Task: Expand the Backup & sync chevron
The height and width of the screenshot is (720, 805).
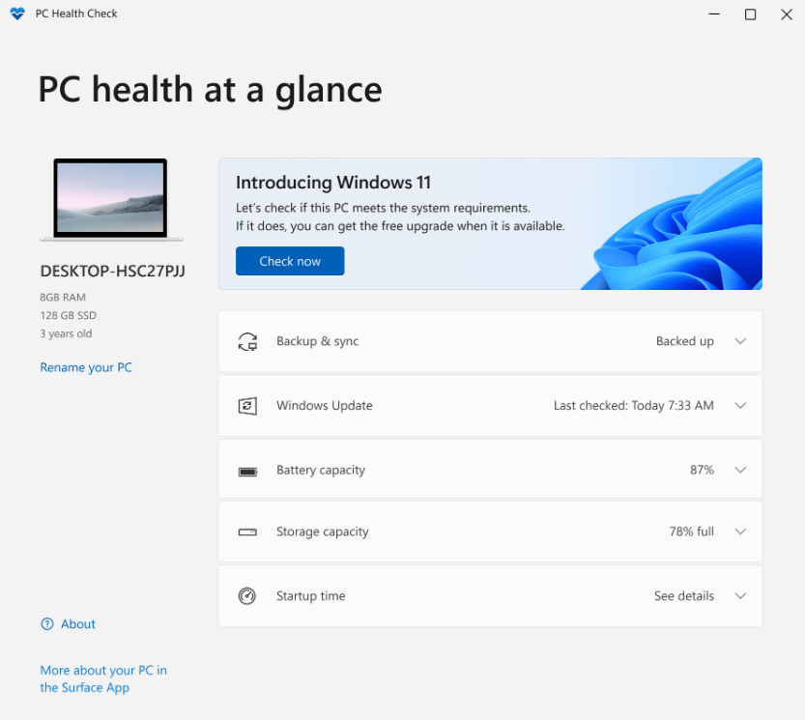Action: pyautogui.click(x=740, y=341)
